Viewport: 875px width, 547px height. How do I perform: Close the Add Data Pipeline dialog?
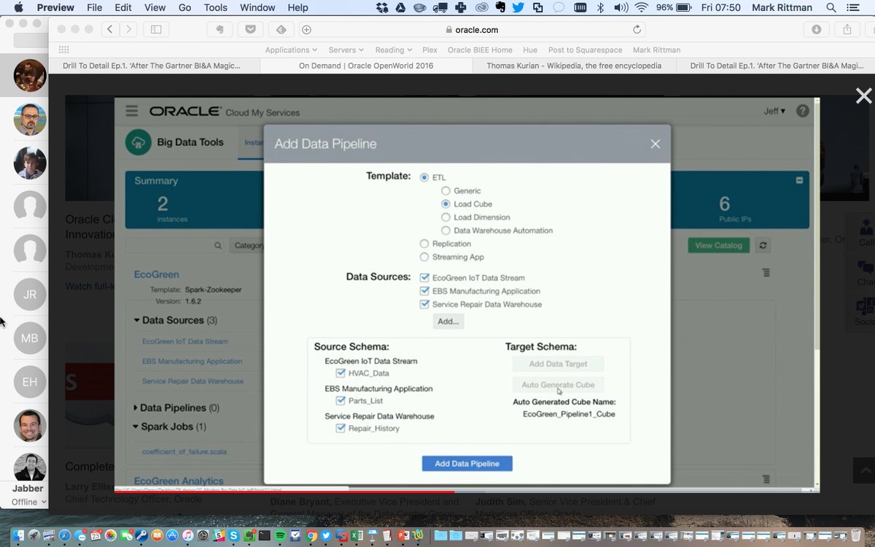[x=655, y=144]
